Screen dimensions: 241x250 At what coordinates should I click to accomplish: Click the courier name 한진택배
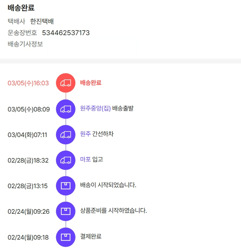point(42,21)
